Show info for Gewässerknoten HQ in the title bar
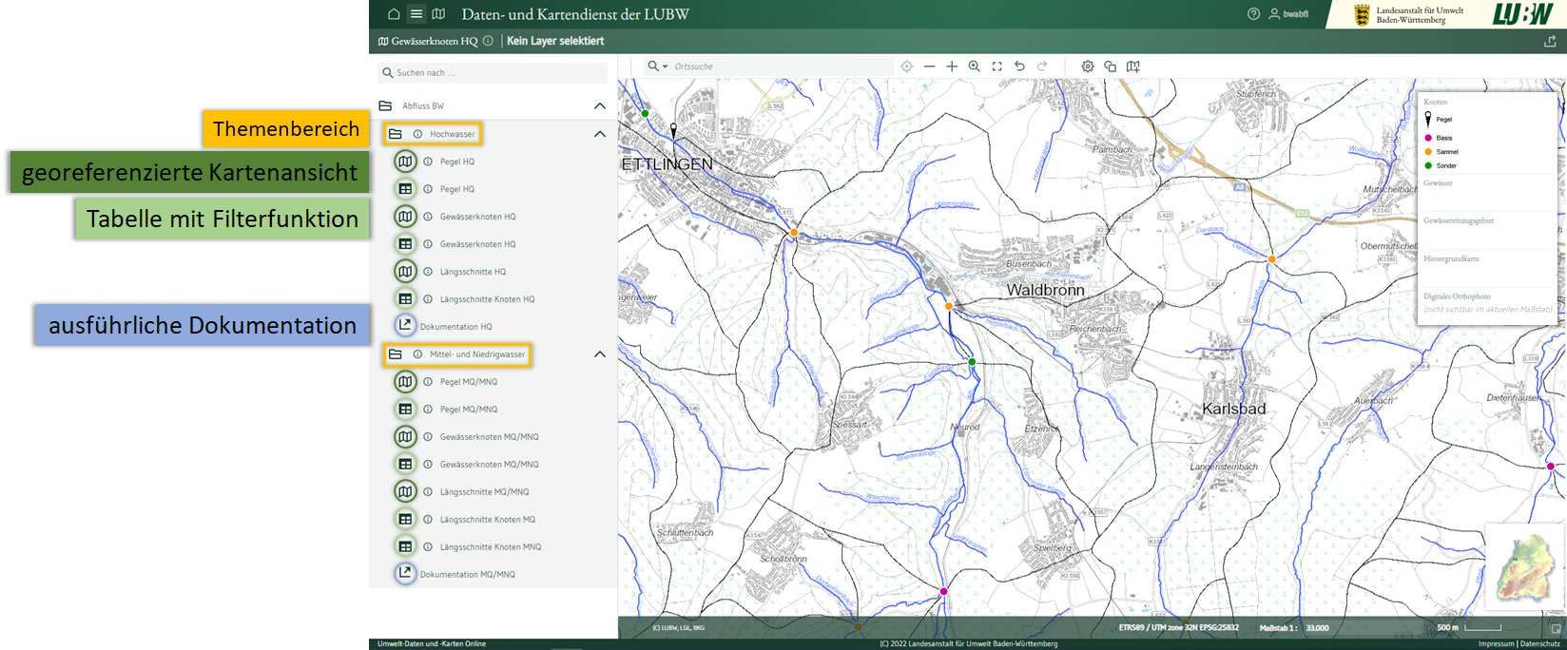Image resolution: width=1567 pixels, height=650 pixels. 488,41
